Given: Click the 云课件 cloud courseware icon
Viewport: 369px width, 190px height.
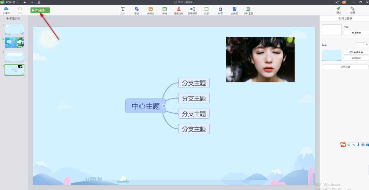Looking at the screenshot, I should tap(6, 10).
